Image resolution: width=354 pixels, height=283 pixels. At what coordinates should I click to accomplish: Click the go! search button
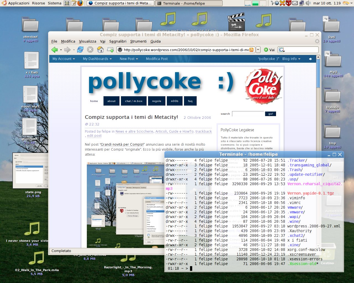click(270, 114)
